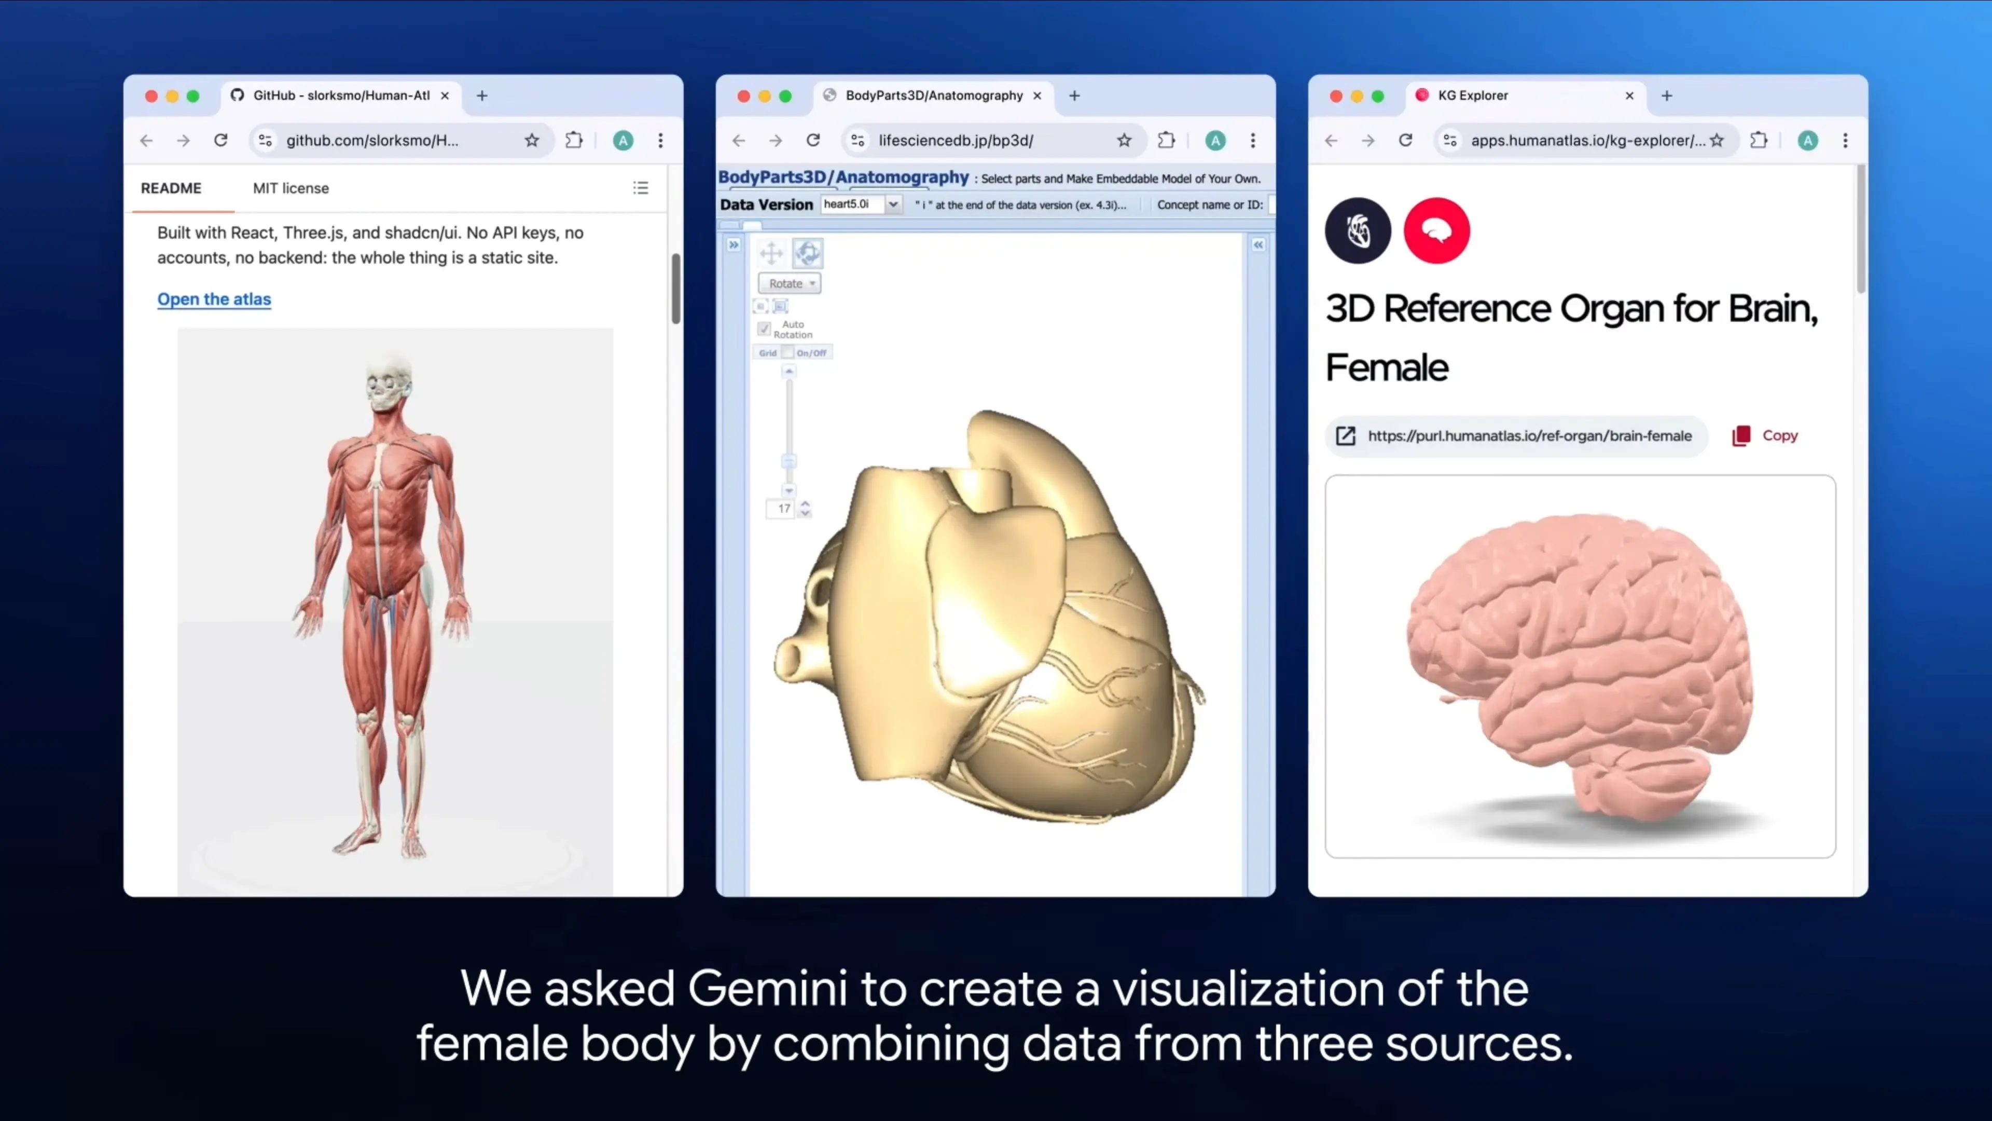The width and height of the screenshot is (1992, 1121).
Task: Go back in the KG Explorer window
Action: click(x=1331, y=140)
